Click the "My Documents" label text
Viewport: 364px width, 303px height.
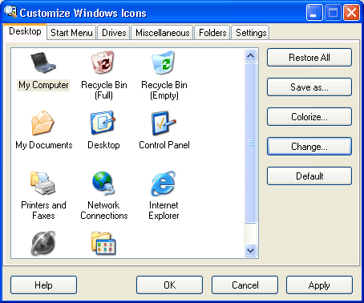pyautogui.click(x=44, y=145)
